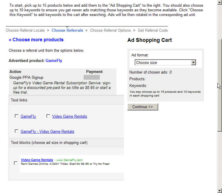The height and width of the screenshot is (193, 222).
Task: Click the Ad format dropdown arrow button
Action: (x=193, y=62)
